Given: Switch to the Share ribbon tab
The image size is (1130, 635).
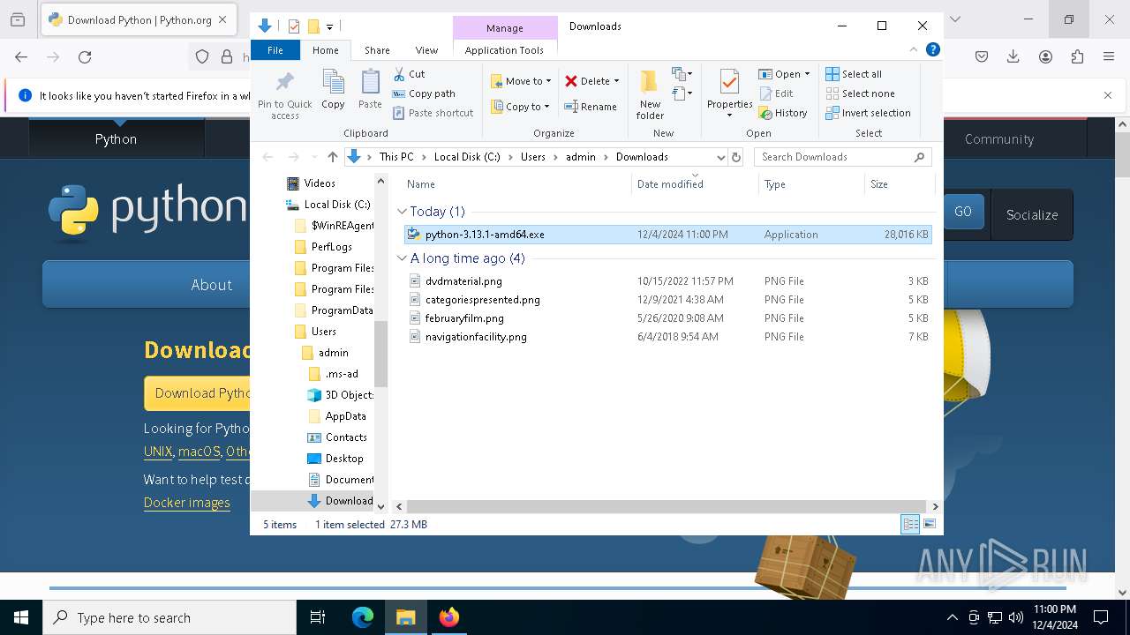Looking at the screenshot, I should click(377, 50).
